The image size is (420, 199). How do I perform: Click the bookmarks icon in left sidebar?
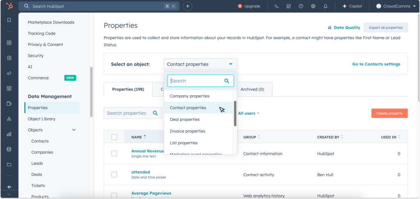9,20
